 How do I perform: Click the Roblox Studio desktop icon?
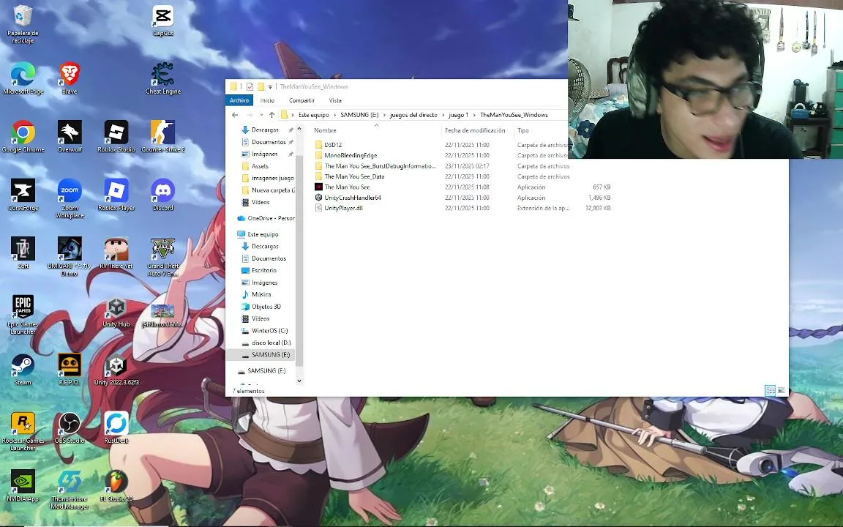click(116, 137)
